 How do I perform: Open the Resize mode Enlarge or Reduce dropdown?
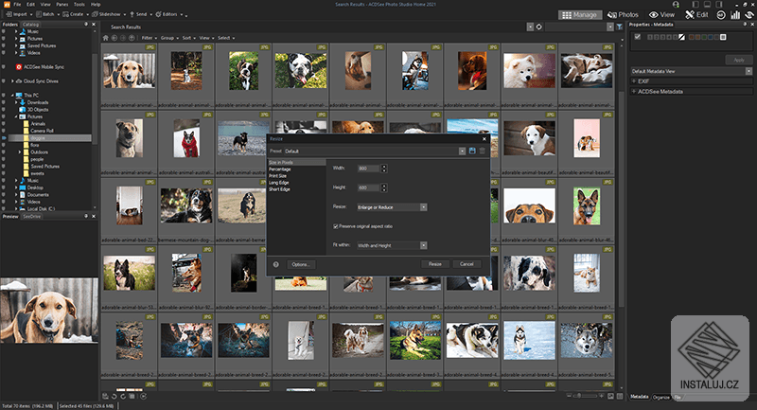(x=392, y=206)
